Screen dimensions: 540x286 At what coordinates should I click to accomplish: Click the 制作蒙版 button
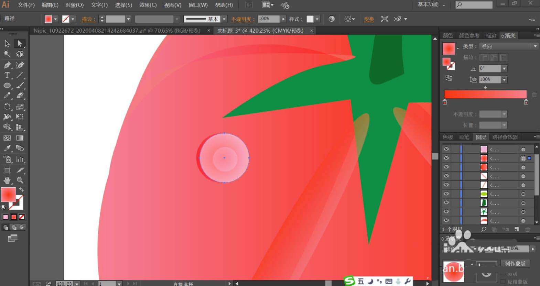tap(515, 264)
